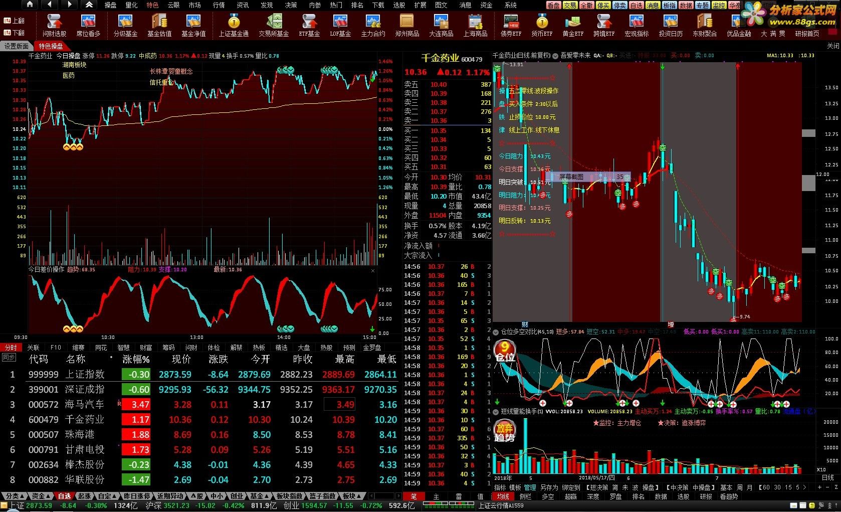Switch to the 筹码 tab
This screenshot has height=512, width=841.
point(168,348)
